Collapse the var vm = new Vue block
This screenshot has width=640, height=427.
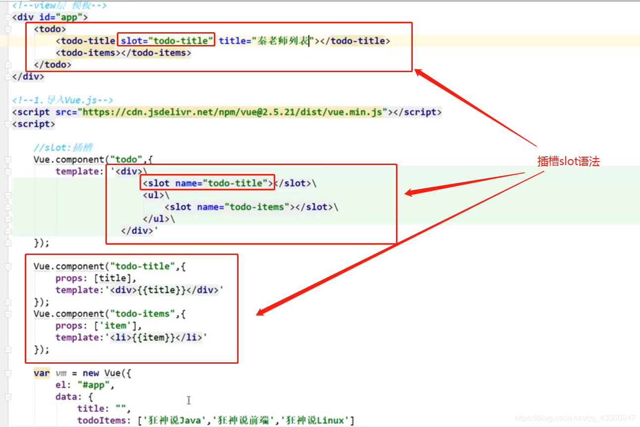[7, 373]
